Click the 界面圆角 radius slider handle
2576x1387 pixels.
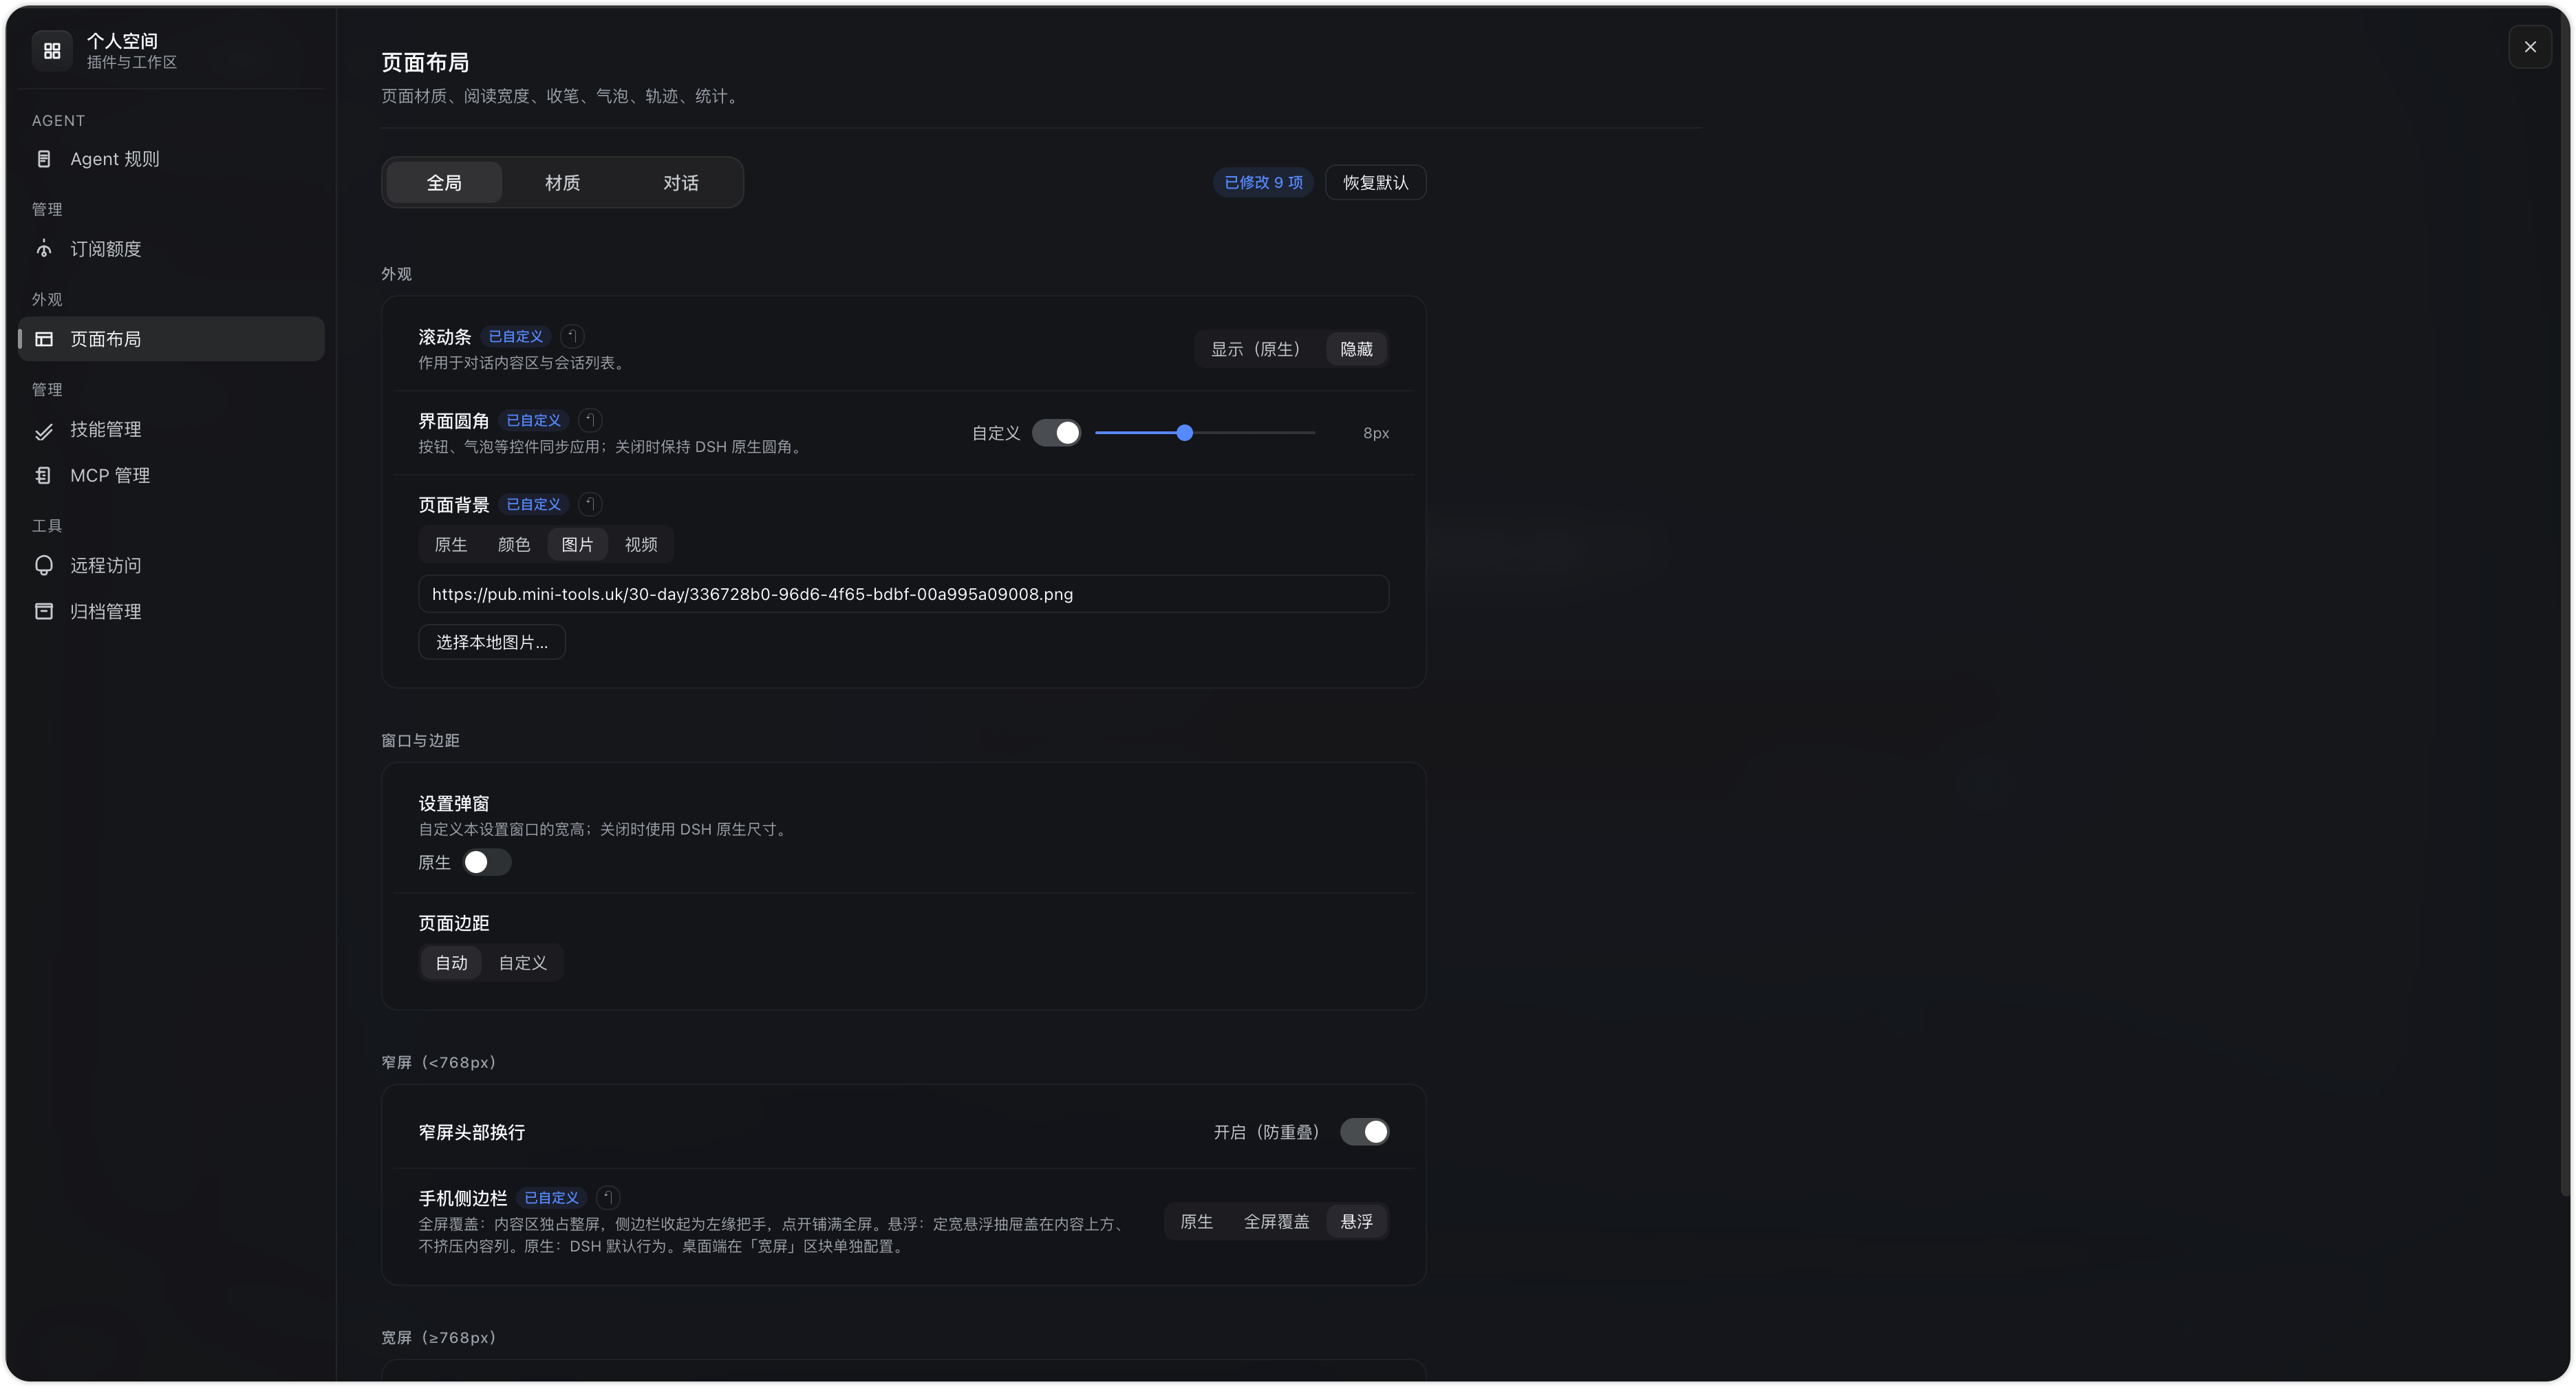[x=1185, y=433]
